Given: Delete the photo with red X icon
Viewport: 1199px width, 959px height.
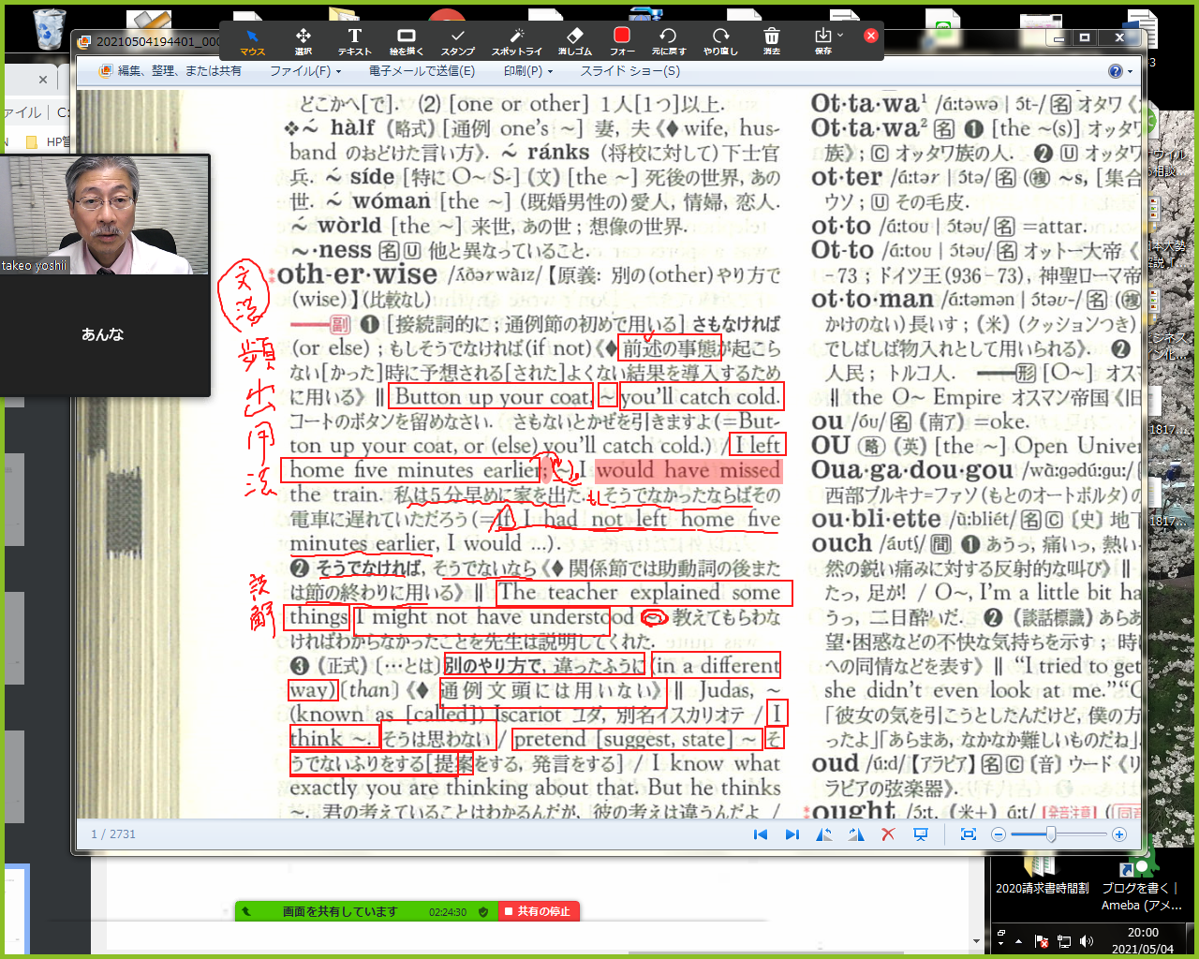Looking at the screenshot, I should click(888, 834).
